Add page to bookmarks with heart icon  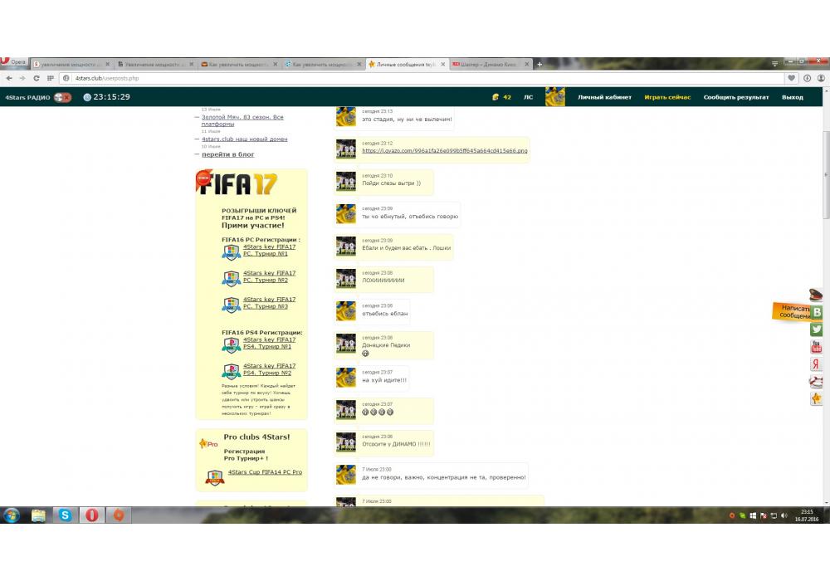(x=791, y=78)
